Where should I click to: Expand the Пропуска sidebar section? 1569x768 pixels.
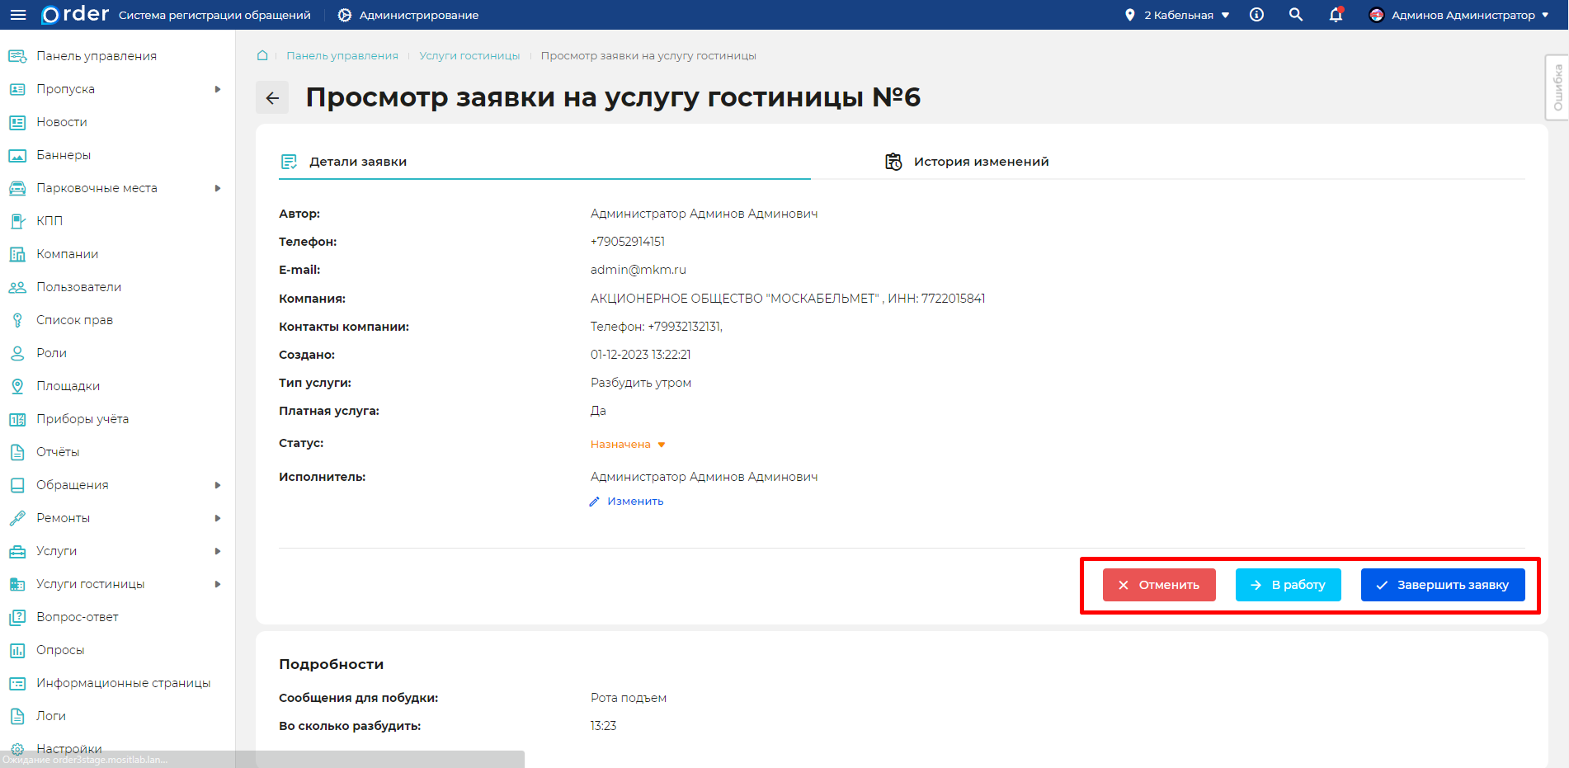(65, 88)
